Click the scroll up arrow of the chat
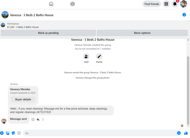Image resolution: width=190 pixels, height=138 pixels. (188, 40)
